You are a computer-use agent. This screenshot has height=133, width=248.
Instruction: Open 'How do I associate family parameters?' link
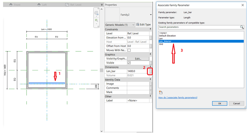178,97
